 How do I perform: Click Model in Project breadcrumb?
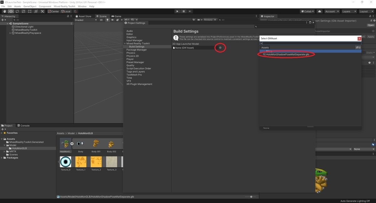[x=71, y=133]
